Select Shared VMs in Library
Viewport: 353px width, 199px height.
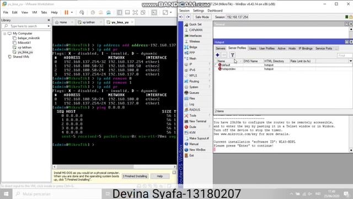[21, 56]
